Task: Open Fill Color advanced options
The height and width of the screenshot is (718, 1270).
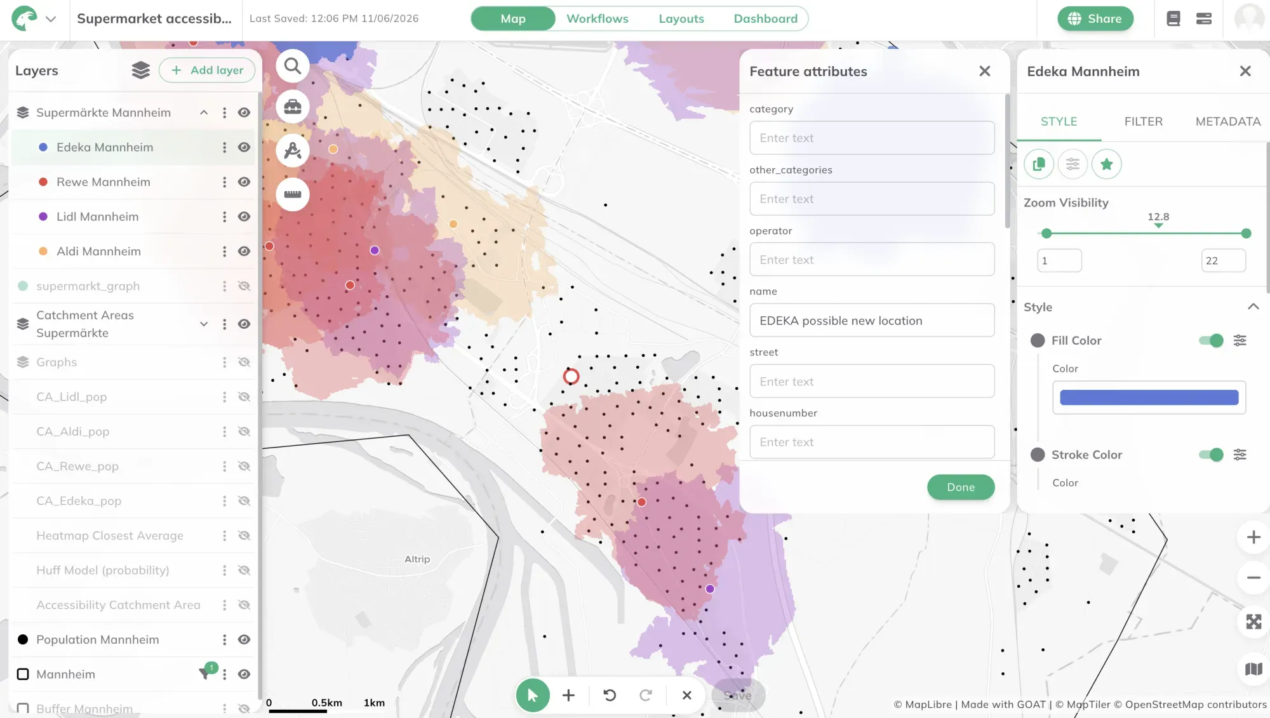Action: point(1240,341)
